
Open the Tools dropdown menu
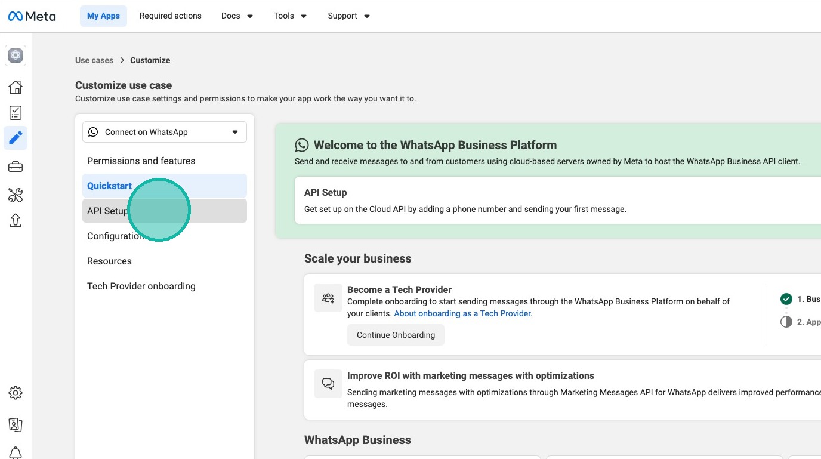pyautogui.click(x=290, y=16)
